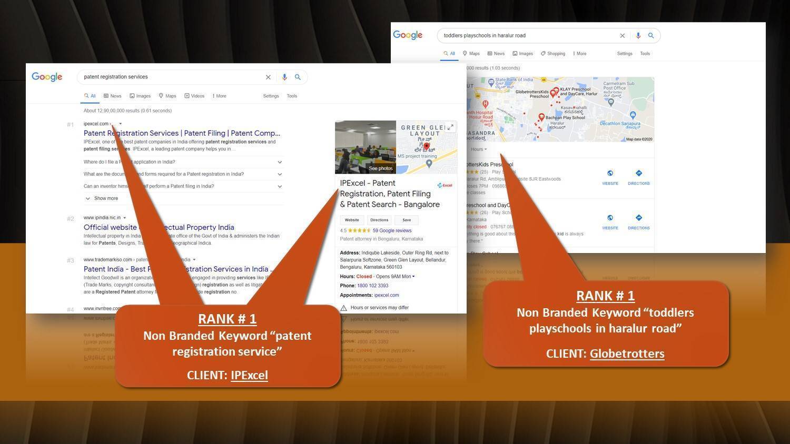Open Videos tab in patent search

(194, 96)
